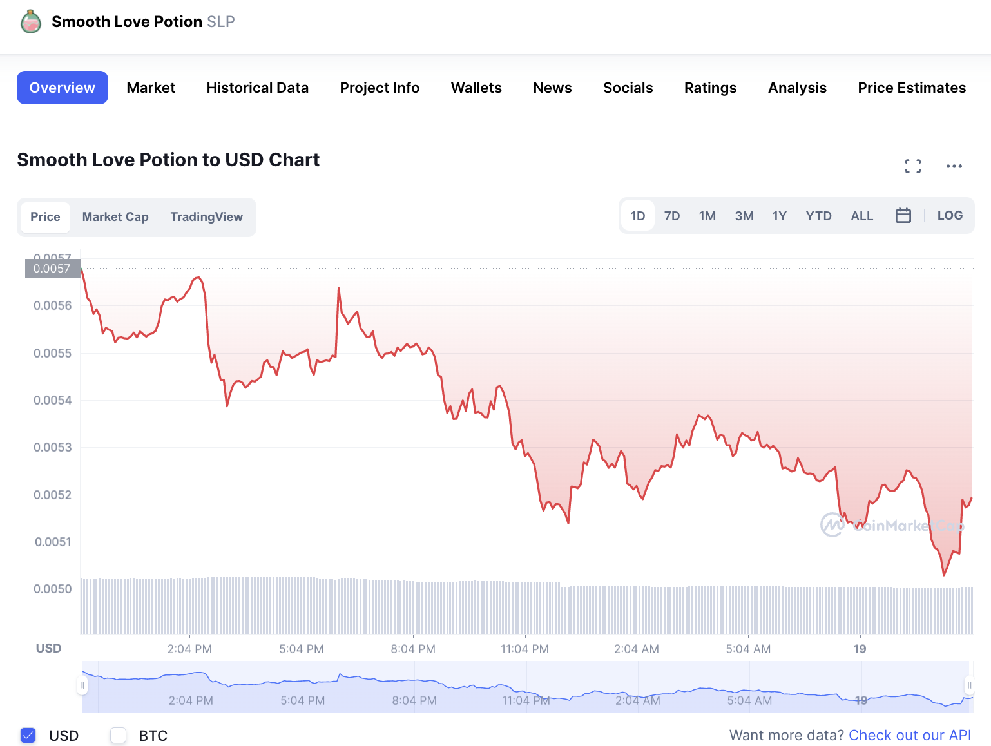
Task: Go to the Price Estimates tab
Action: (x=911, y=88)
